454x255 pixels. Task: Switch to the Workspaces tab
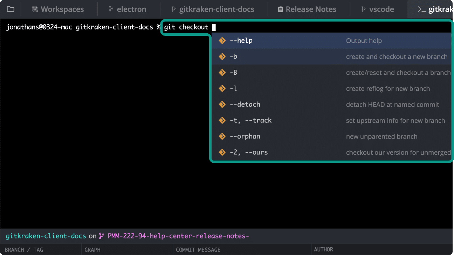click(58, 9)
